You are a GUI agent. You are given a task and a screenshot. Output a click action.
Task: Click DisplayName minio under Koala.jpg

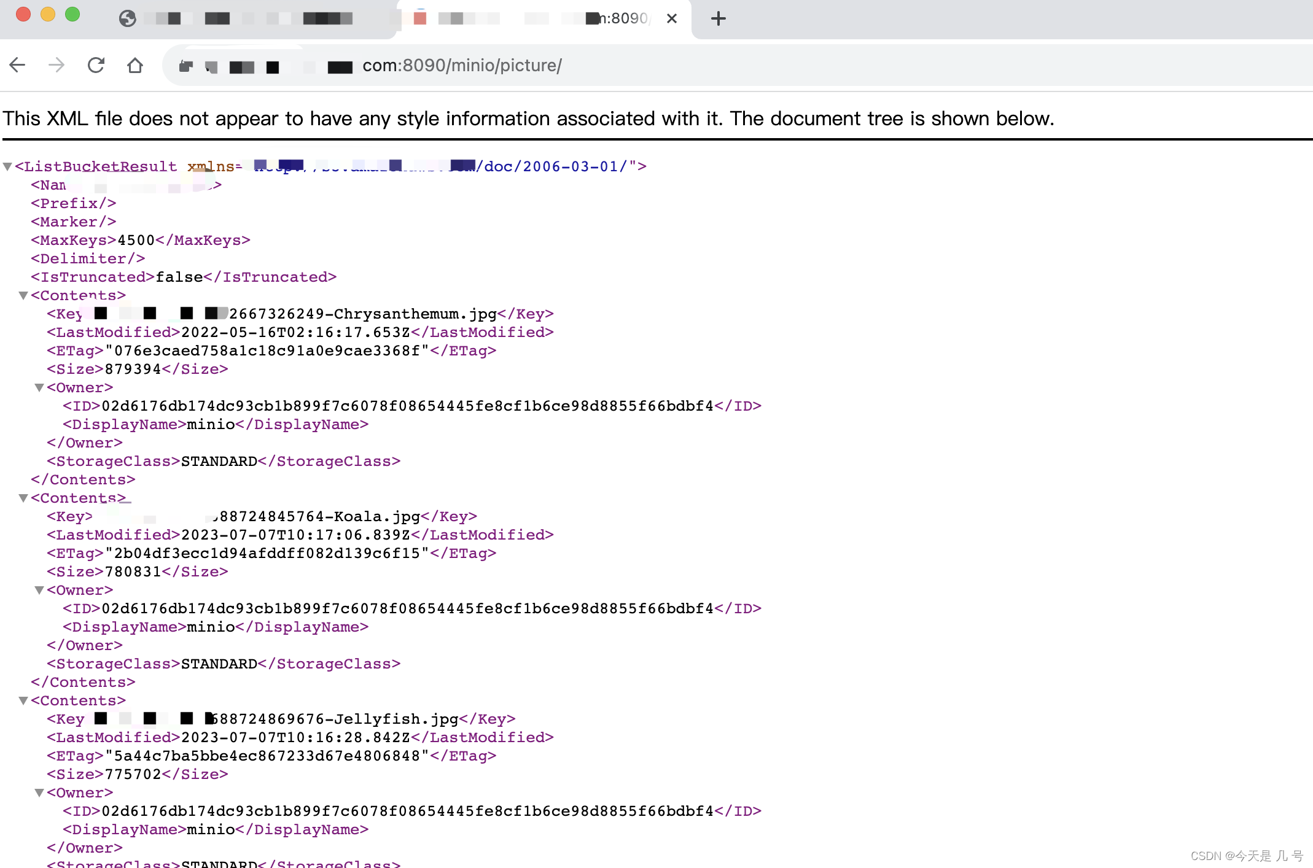211,627
